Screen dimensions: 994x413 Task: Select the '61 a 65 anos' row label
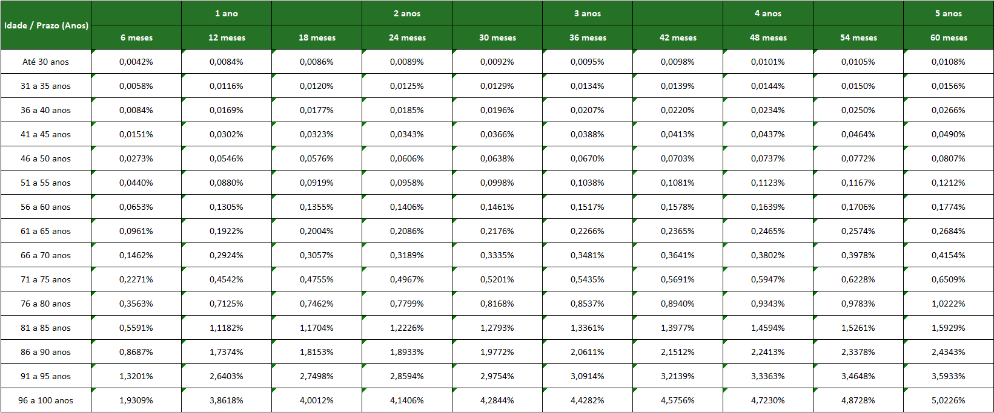click(46, 231)
